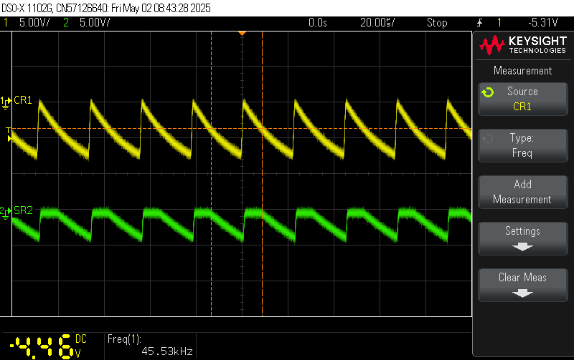Click the SR2 channel 2 ground marker
The image size is (574, 360).
6,212
